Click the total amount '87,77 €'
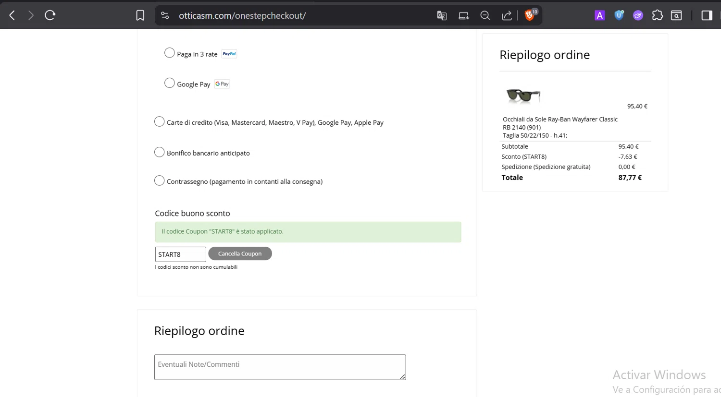721x397 pixels. [630, 178]
